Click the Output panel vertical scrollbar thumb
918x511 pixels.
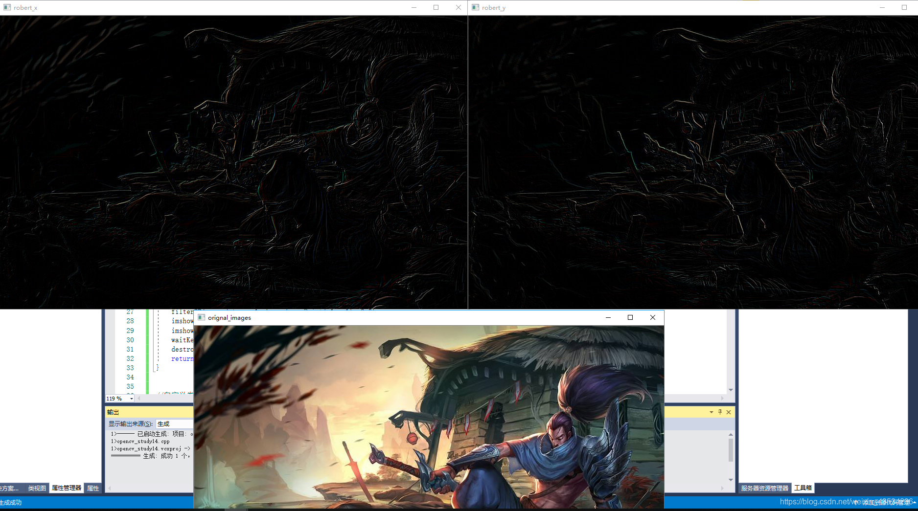click(731, 450)
